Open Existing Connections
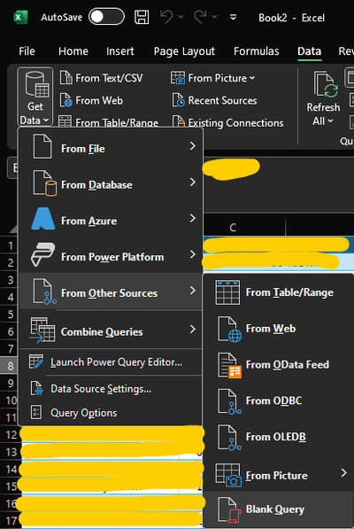 (x=227, y=122)
